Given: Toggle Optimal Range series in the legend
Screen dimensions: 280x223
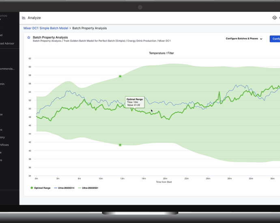Looking at the screenshot, I should point(41,188).
